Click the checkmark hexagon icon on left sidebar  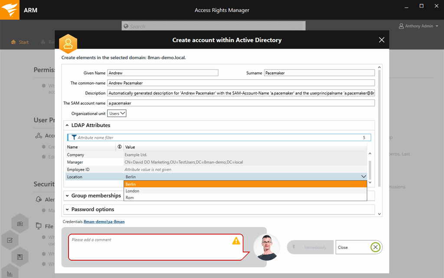click(x=10, y=240)
